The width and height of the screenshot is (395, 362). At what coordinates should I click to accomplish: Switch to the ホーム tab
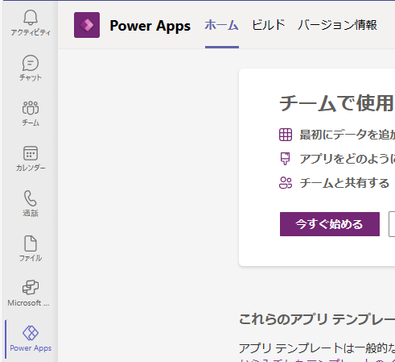pyautogui.click(x=222, y=25)
